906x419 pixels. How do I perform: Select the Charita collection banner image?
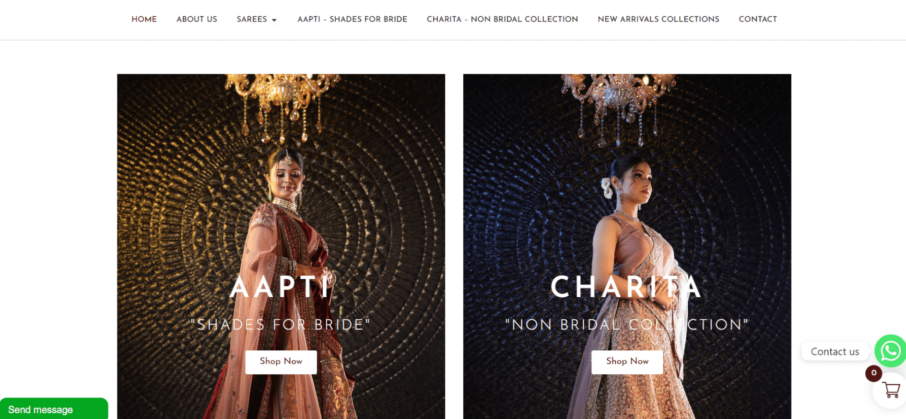(627, 246)
